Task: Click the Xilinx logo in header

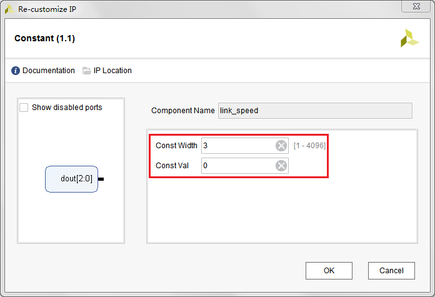Action: pyautogui.click(x=409, y=38)
